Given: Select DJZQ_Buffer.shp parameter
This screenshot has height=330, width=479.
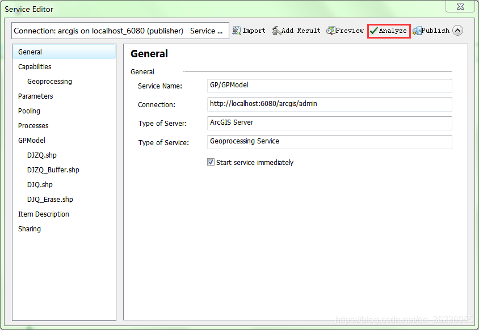Looking at the screenshot, I should [53, 170].
